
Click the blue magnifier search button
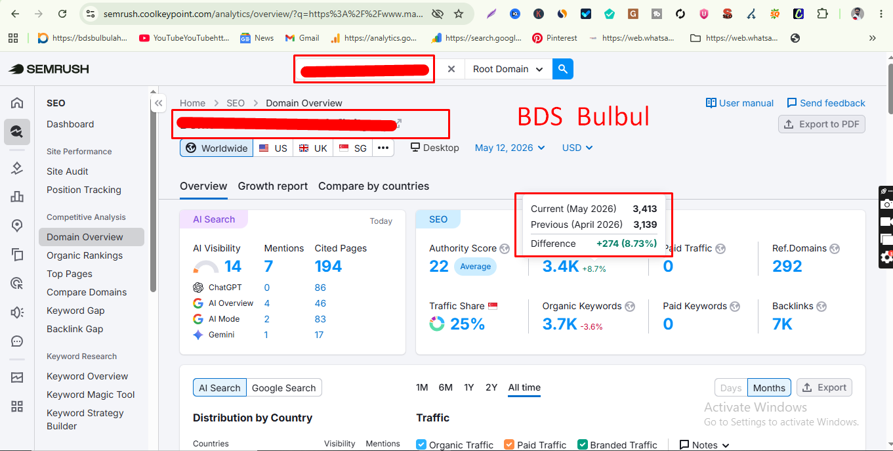563,69
